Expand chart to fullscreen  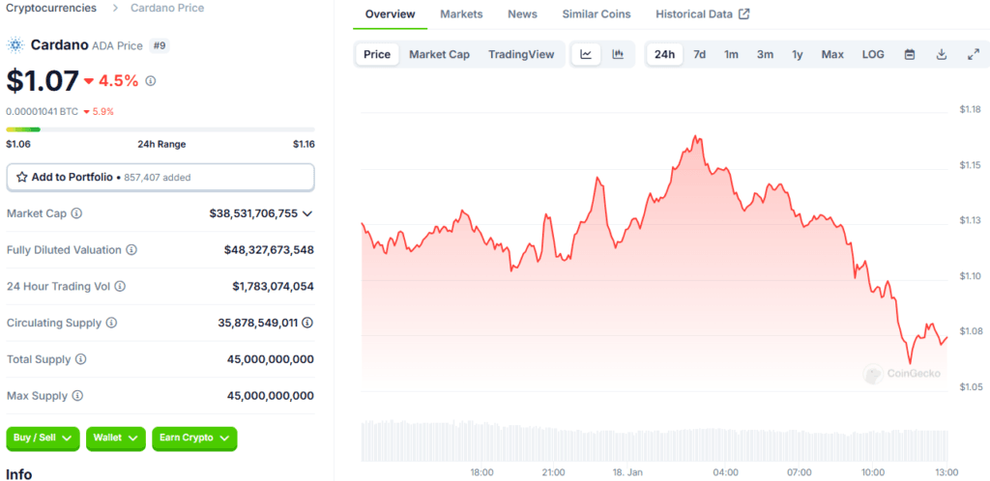973,54
